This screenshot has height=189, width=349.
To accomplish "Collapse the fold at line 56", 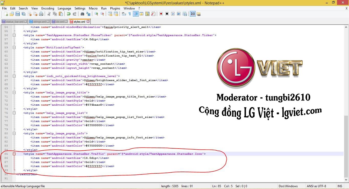I will 14,35.
